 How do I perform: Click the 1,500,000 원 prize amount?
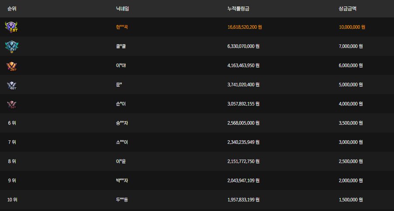click(x=351, y=200)
